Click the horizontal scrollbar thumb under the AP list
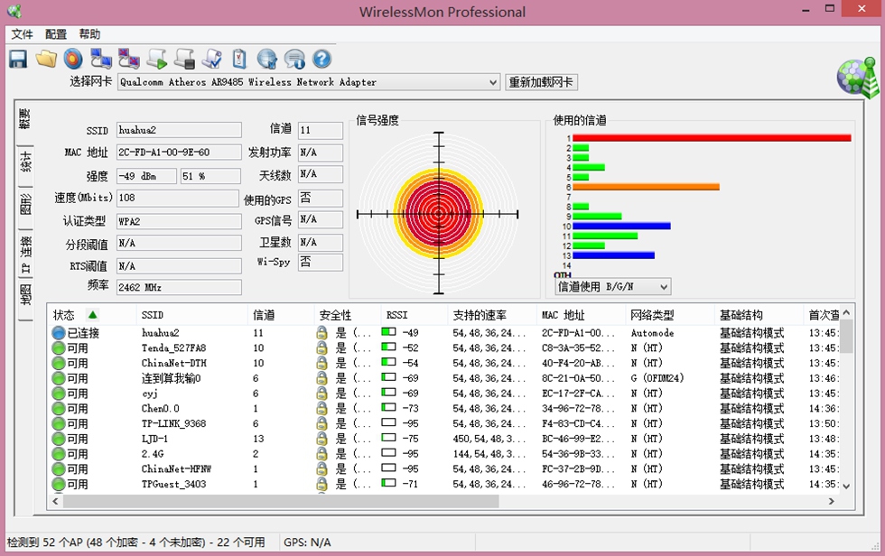Screen dimensions: 885x556 tap(281, 501)
